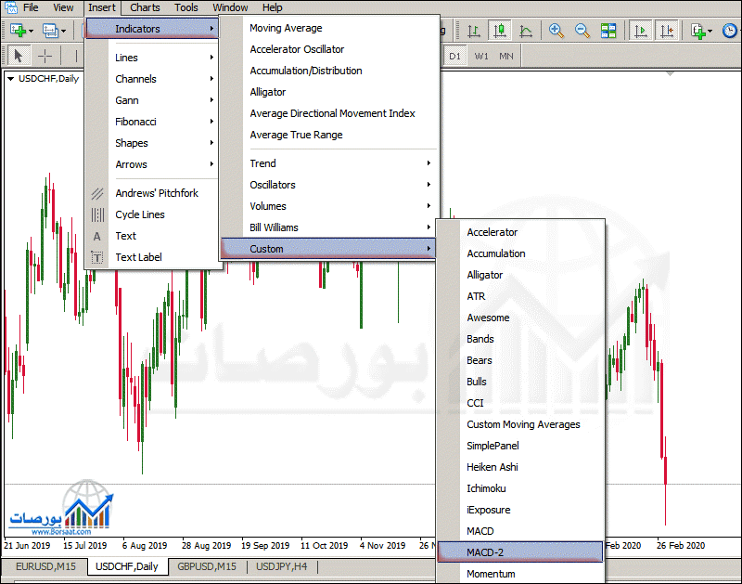The height and width of the screenshot is (584, 742).
Task: Set timeframe to MN
Action: (x=506, y=56)
